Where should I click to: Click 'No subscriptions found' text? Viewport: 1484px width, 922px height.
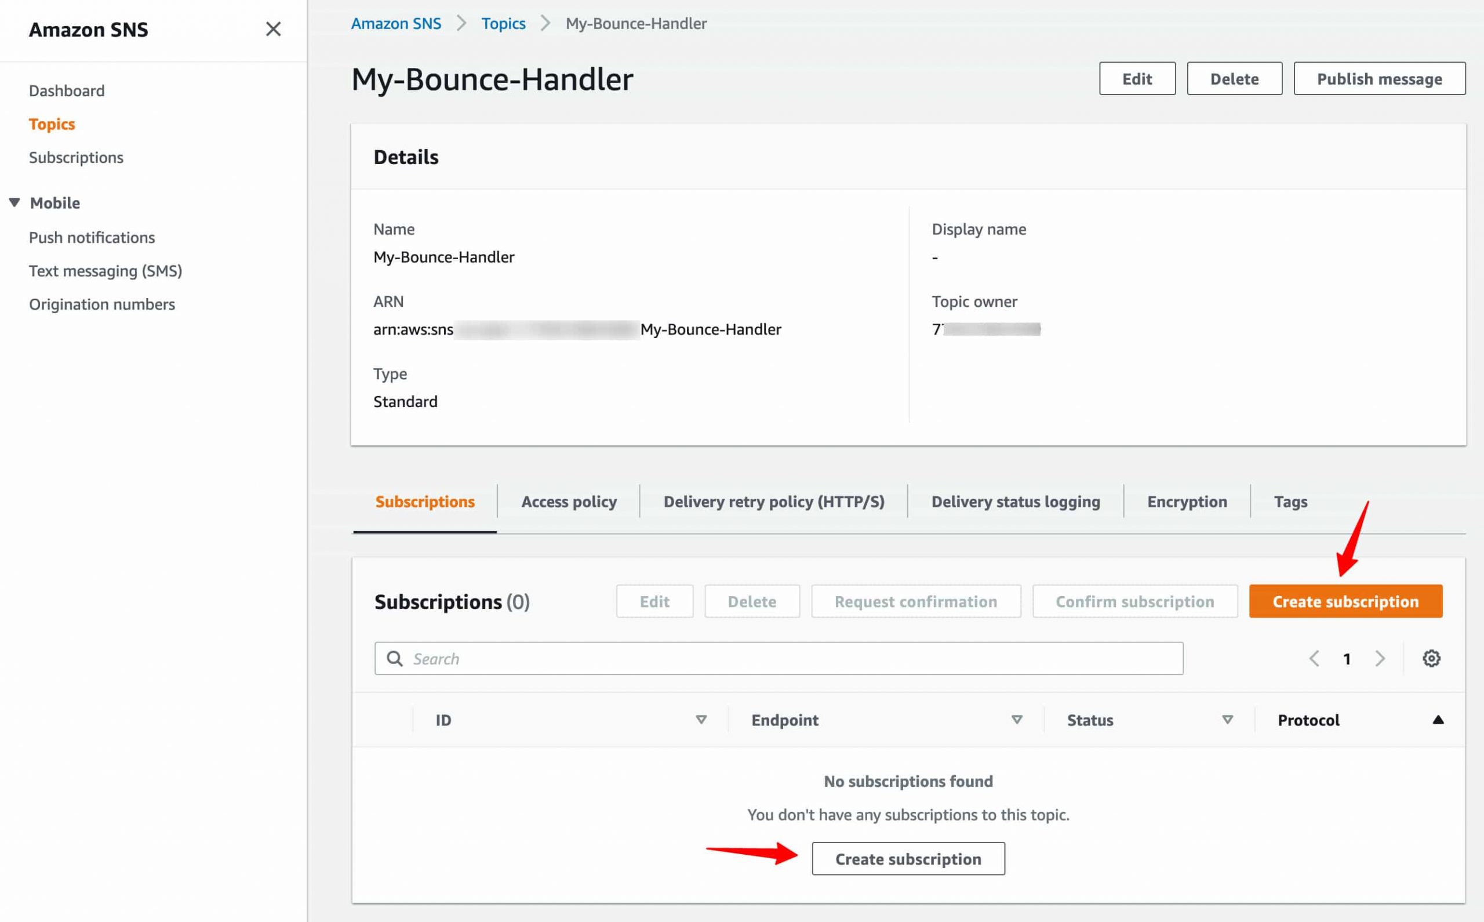click(908, 781)
